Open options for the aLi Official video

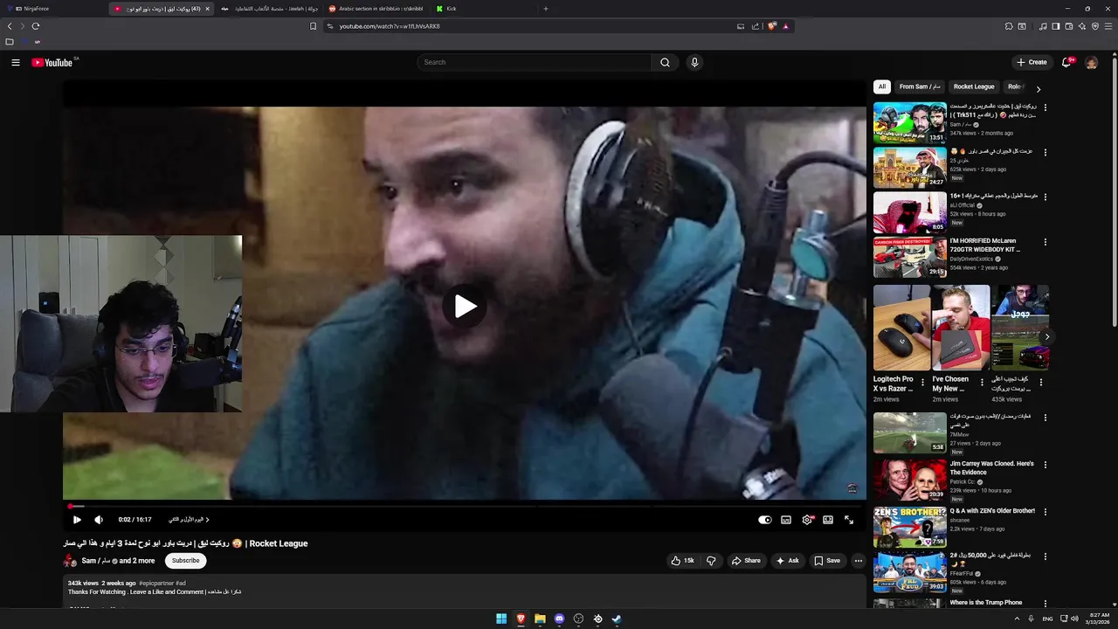[1046, 197]
